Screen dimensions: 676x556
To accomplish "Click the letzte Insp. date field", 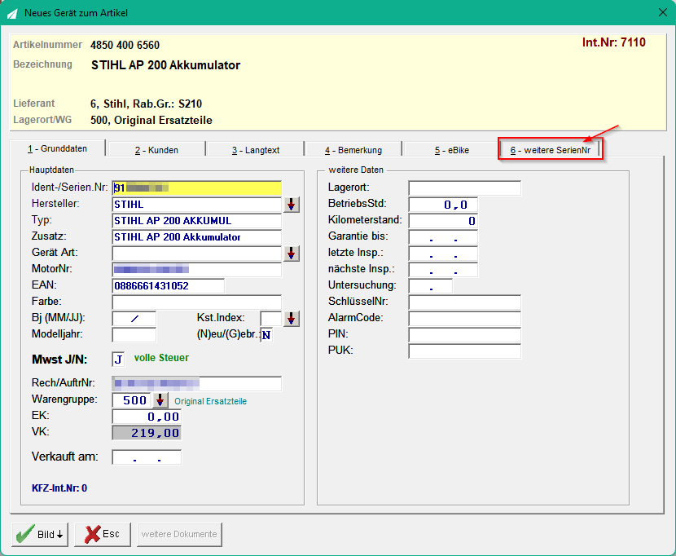I will point(443,254).
